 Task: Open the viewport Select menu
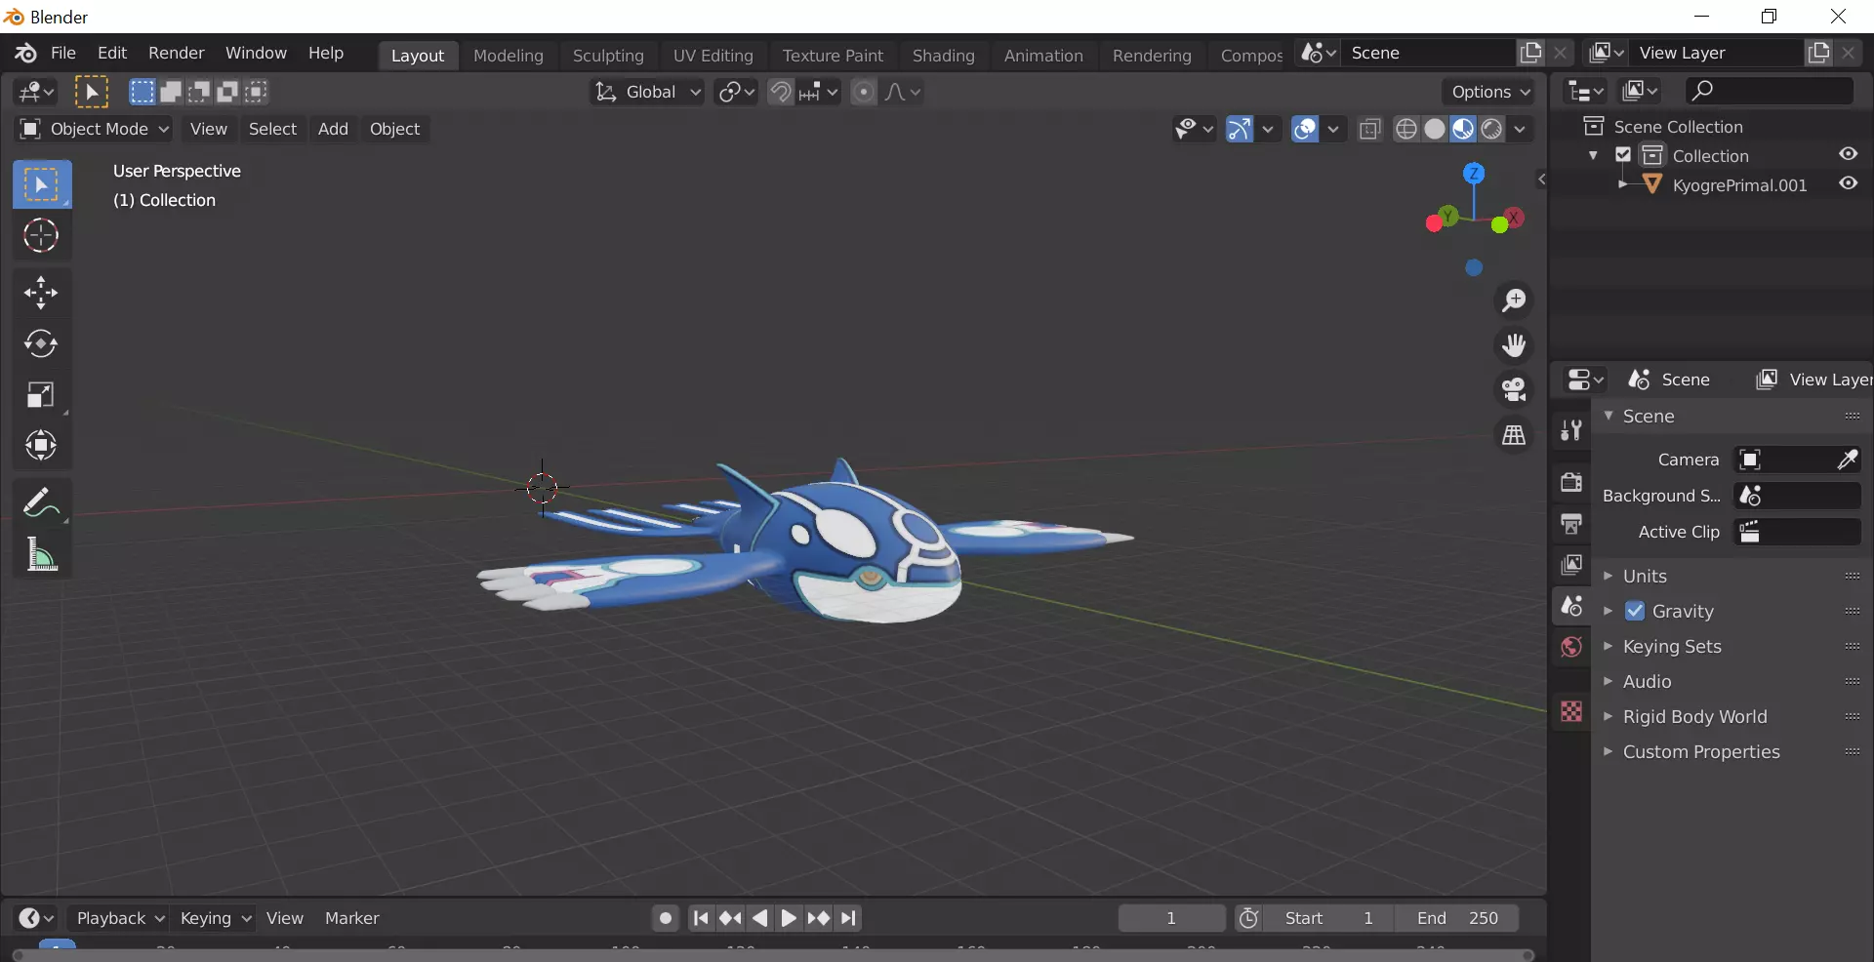272,129
